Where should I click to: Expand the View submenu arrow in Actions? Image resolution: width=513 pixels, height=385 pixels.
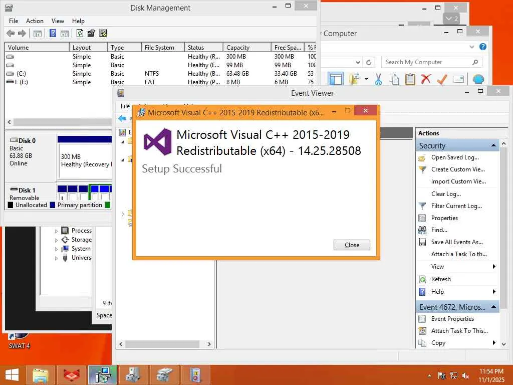(x=494, y=267)
